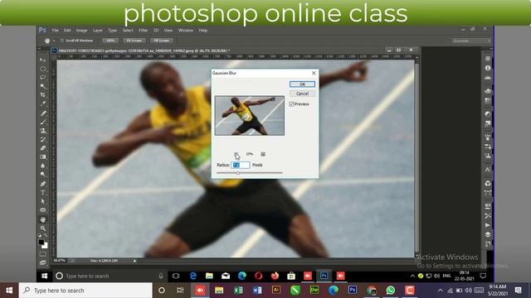Select the Healing Brush tool

(42, 113)
